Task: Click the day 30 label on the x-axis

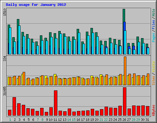Action: tap(143, 120)
